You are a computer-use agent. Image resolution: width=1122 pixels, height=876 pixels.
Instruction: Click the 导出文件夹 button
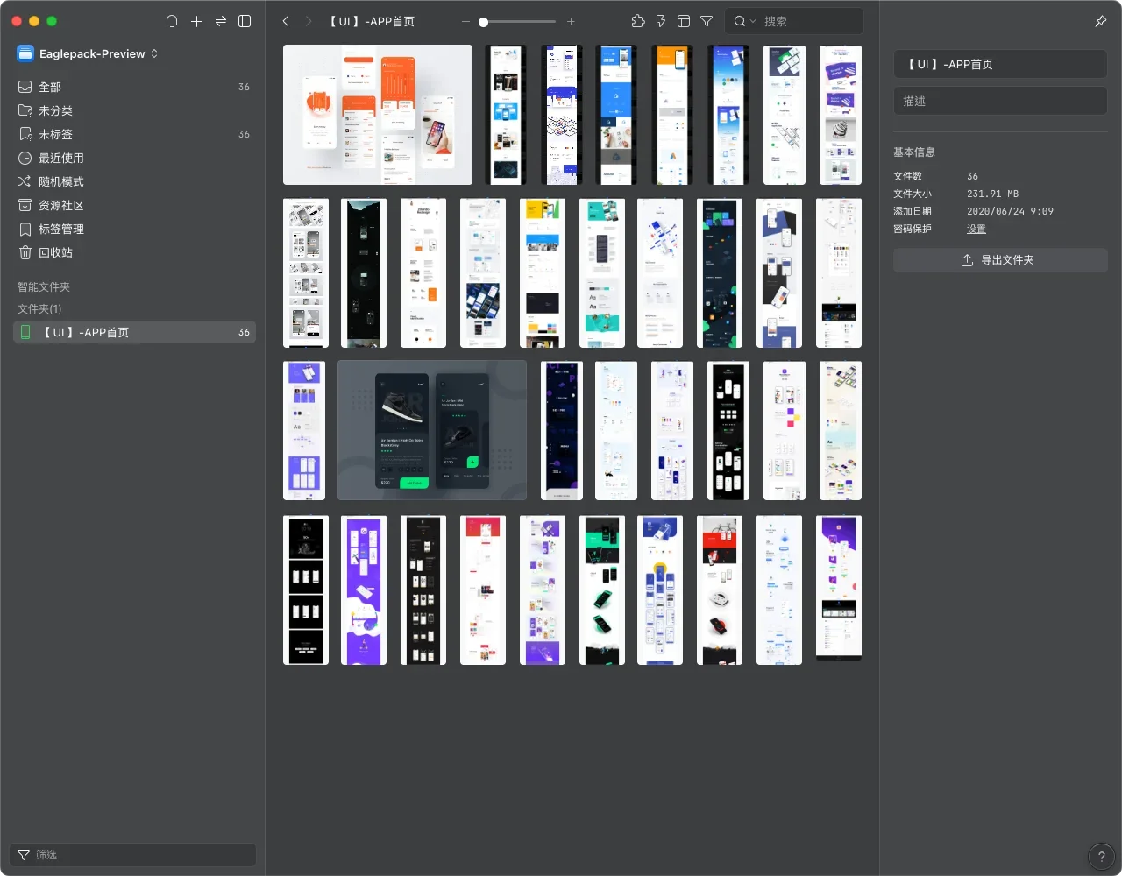pos(1000,260)
